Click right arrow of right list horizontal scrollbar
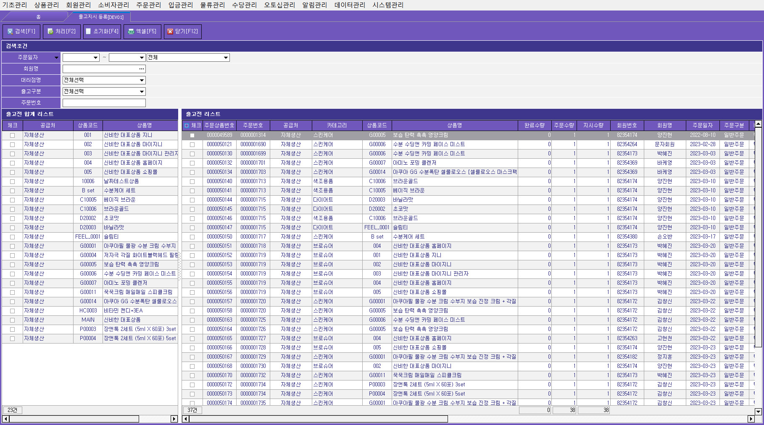The width and height of the screenshot is (764, 425). 751,419
